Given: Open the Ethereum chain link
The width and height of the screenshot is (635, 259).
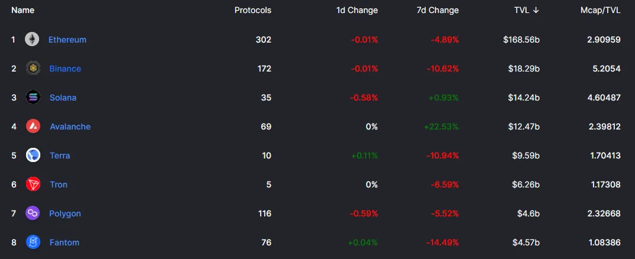Looking at the screenshot, I should pos(67,40).
